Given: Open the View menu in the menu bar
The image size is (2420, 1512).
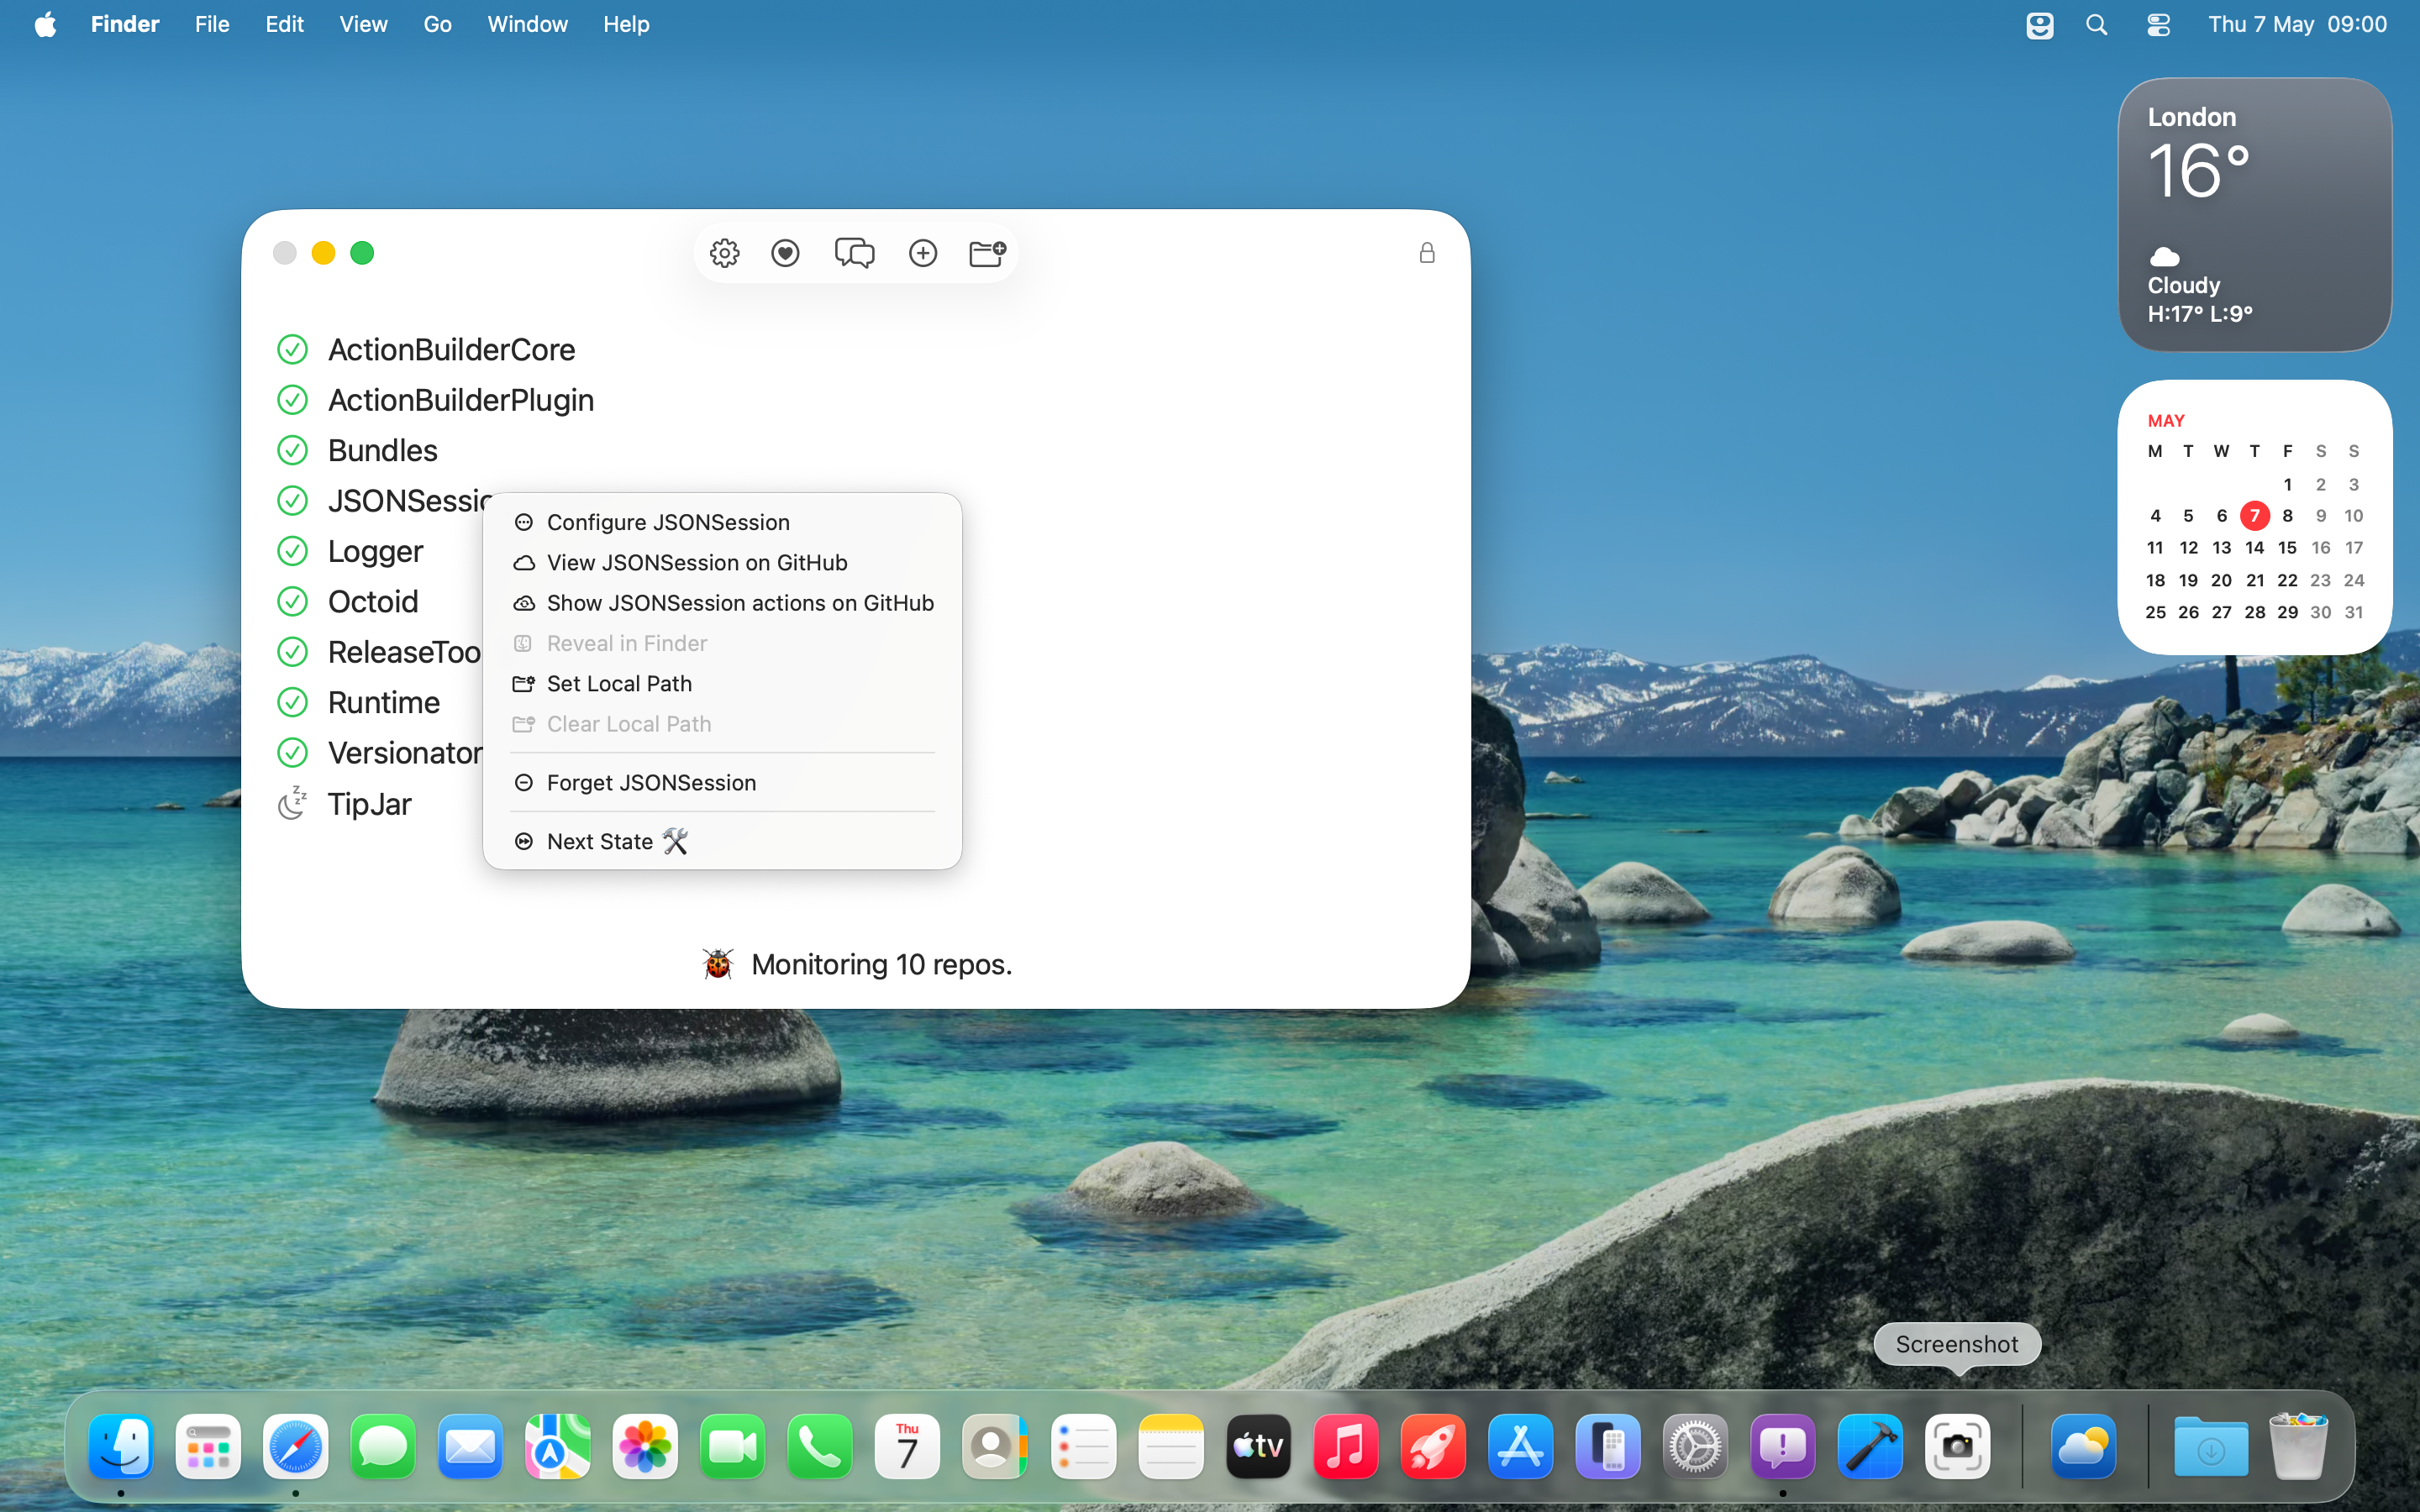Looking at the screenshot, I should pyautogui.click(x=363, y=24).
